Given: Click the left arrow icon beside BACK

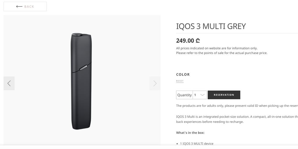Looking at the screenshot, I should (19, 6).
